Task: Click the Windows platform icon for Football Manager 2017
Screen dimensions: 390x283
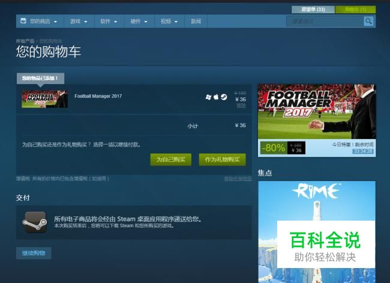Action: (x=208, y=97)
